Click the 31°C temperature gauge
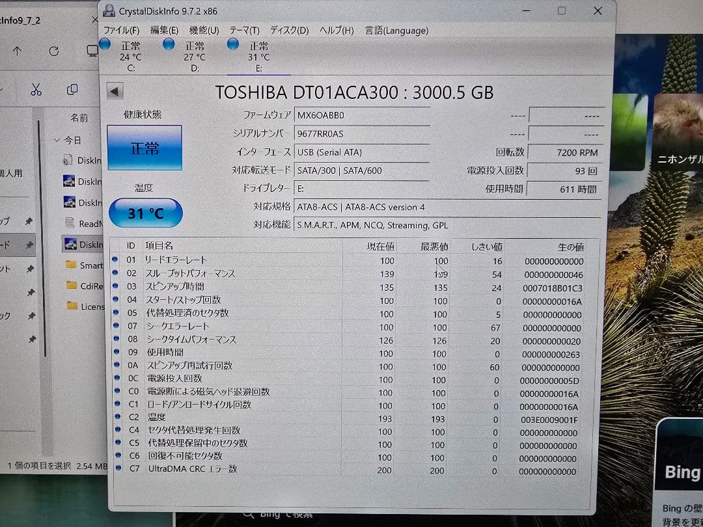The image size is (703, 527). [x=145, y=213]
